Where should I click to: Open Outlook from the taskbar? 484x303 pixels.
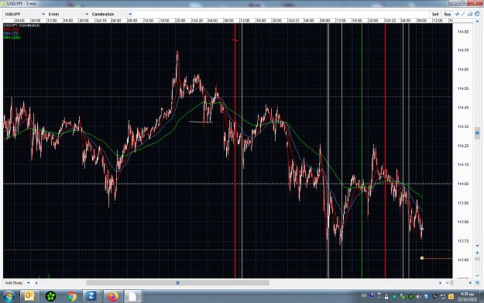click(x=29, y=297)
